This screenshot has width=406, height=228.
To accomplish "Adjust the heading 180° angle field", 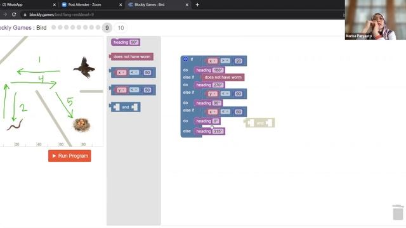I will (218, 70).
